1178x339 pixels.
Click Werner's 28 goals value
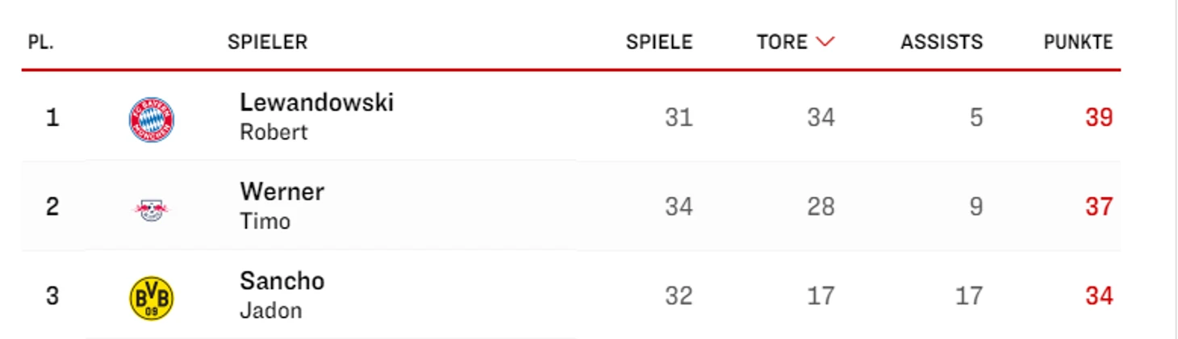click(821, 207)
